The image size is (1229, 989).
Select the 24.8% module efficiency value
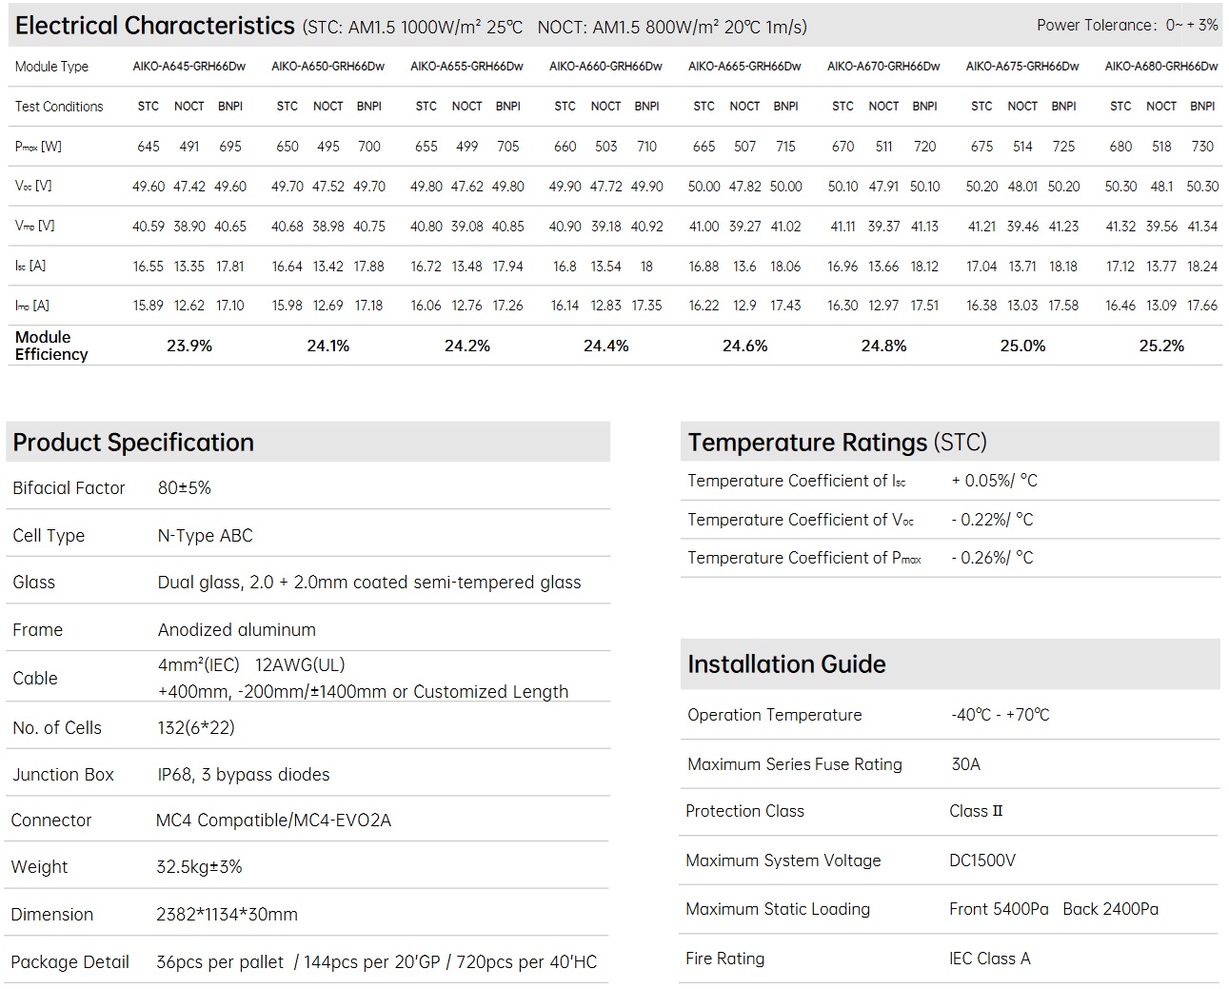[883, 346]
